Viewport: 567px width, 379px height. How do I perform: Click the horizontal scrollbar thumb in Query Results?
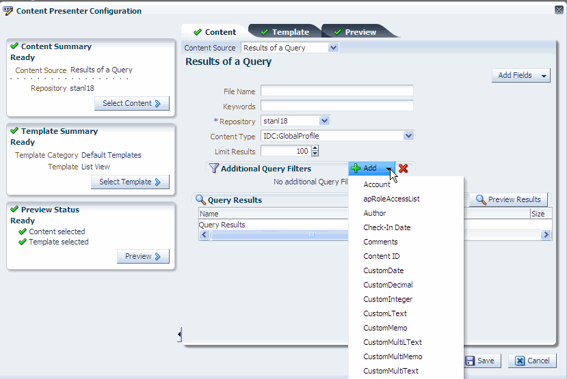tap(279, 235)
